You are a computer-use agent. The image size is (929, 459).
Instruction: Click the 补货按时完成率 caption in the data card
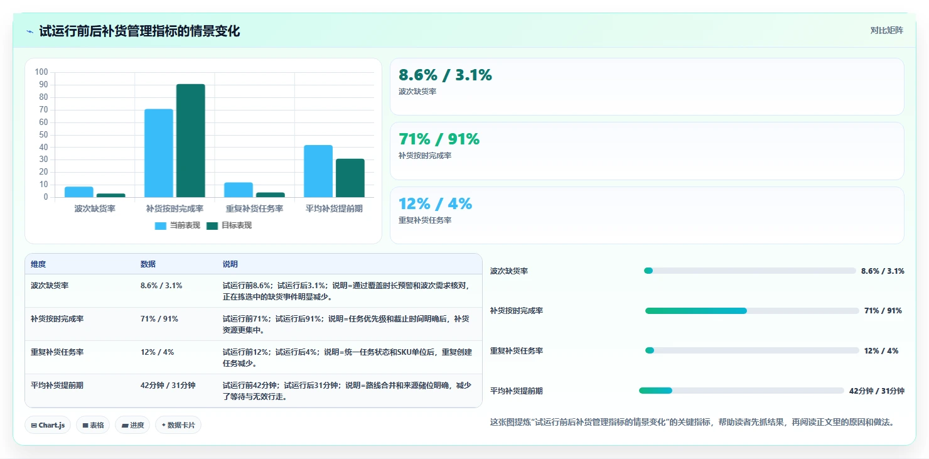pyautogui.click(x=425, y=156)
